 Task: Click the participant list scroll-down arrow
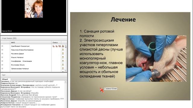tap(66, 71)
